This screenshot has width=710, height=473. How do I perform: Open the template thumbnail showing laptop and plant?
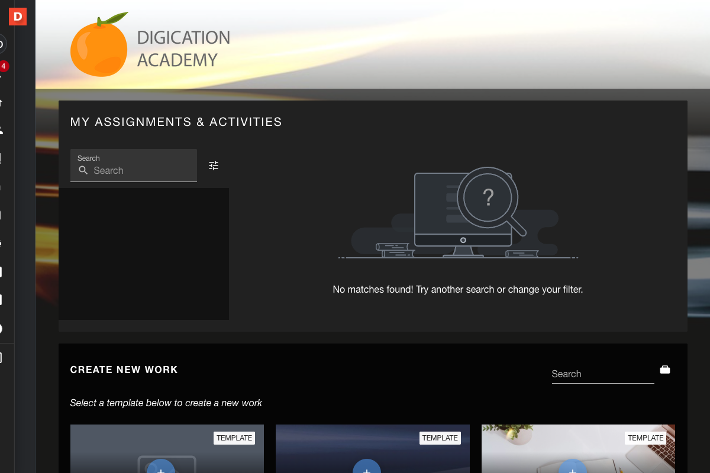pyautogui.click(x=578, y=449)
